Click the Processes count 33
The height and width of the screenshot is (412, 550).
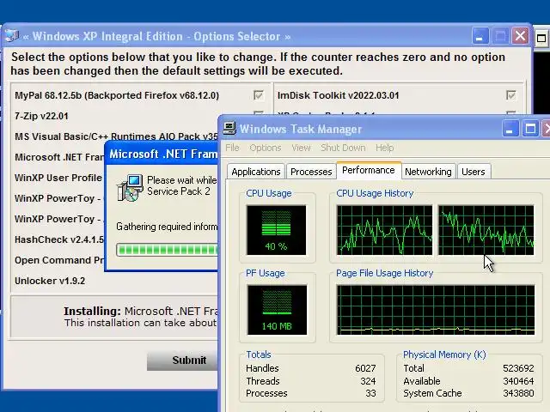(x=370, y=393)
